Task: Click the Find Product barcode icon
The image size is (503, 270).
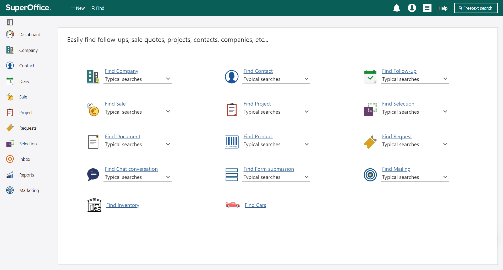Action: [x=232, y=142]
